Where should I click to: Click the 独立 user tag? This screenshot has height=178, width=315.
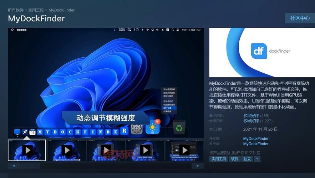247,159
